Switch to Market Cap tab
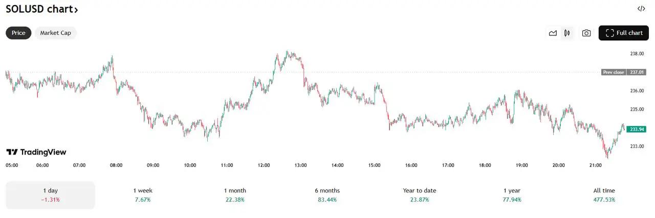 56,33
